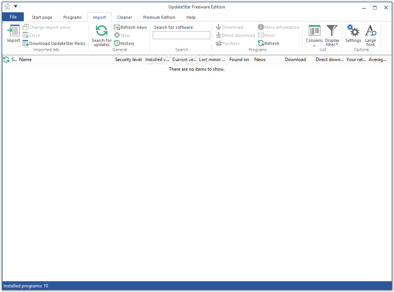Open the History view
This screenshot has height=292, width=394.
(x=124, y=43)
